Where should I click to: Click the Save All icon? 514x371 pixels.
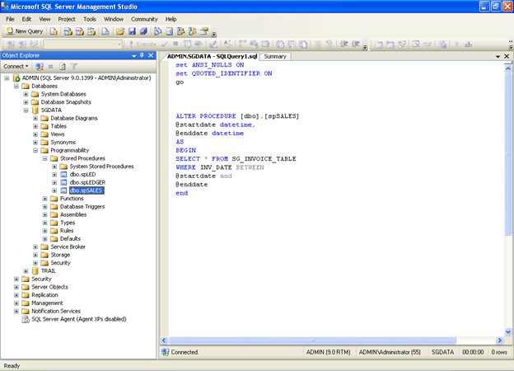click(143, 31)
